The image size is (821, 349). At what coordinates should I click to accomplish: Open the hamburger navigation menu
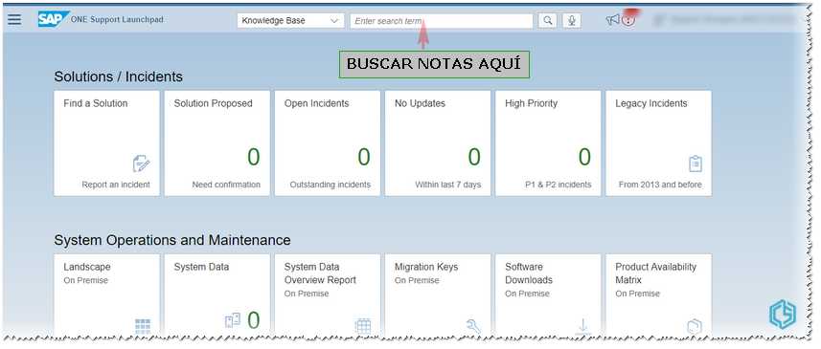14,19
